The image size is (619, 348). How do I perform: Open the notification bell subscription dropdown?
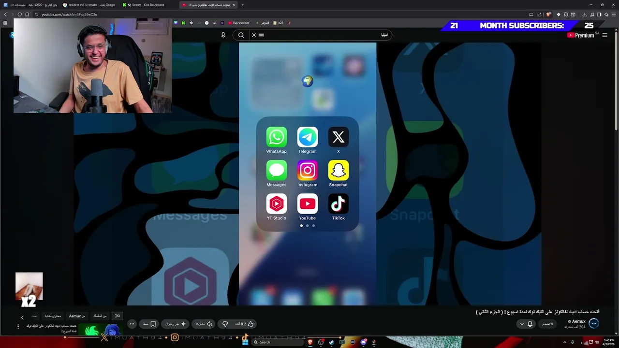[x=526, y=324]
